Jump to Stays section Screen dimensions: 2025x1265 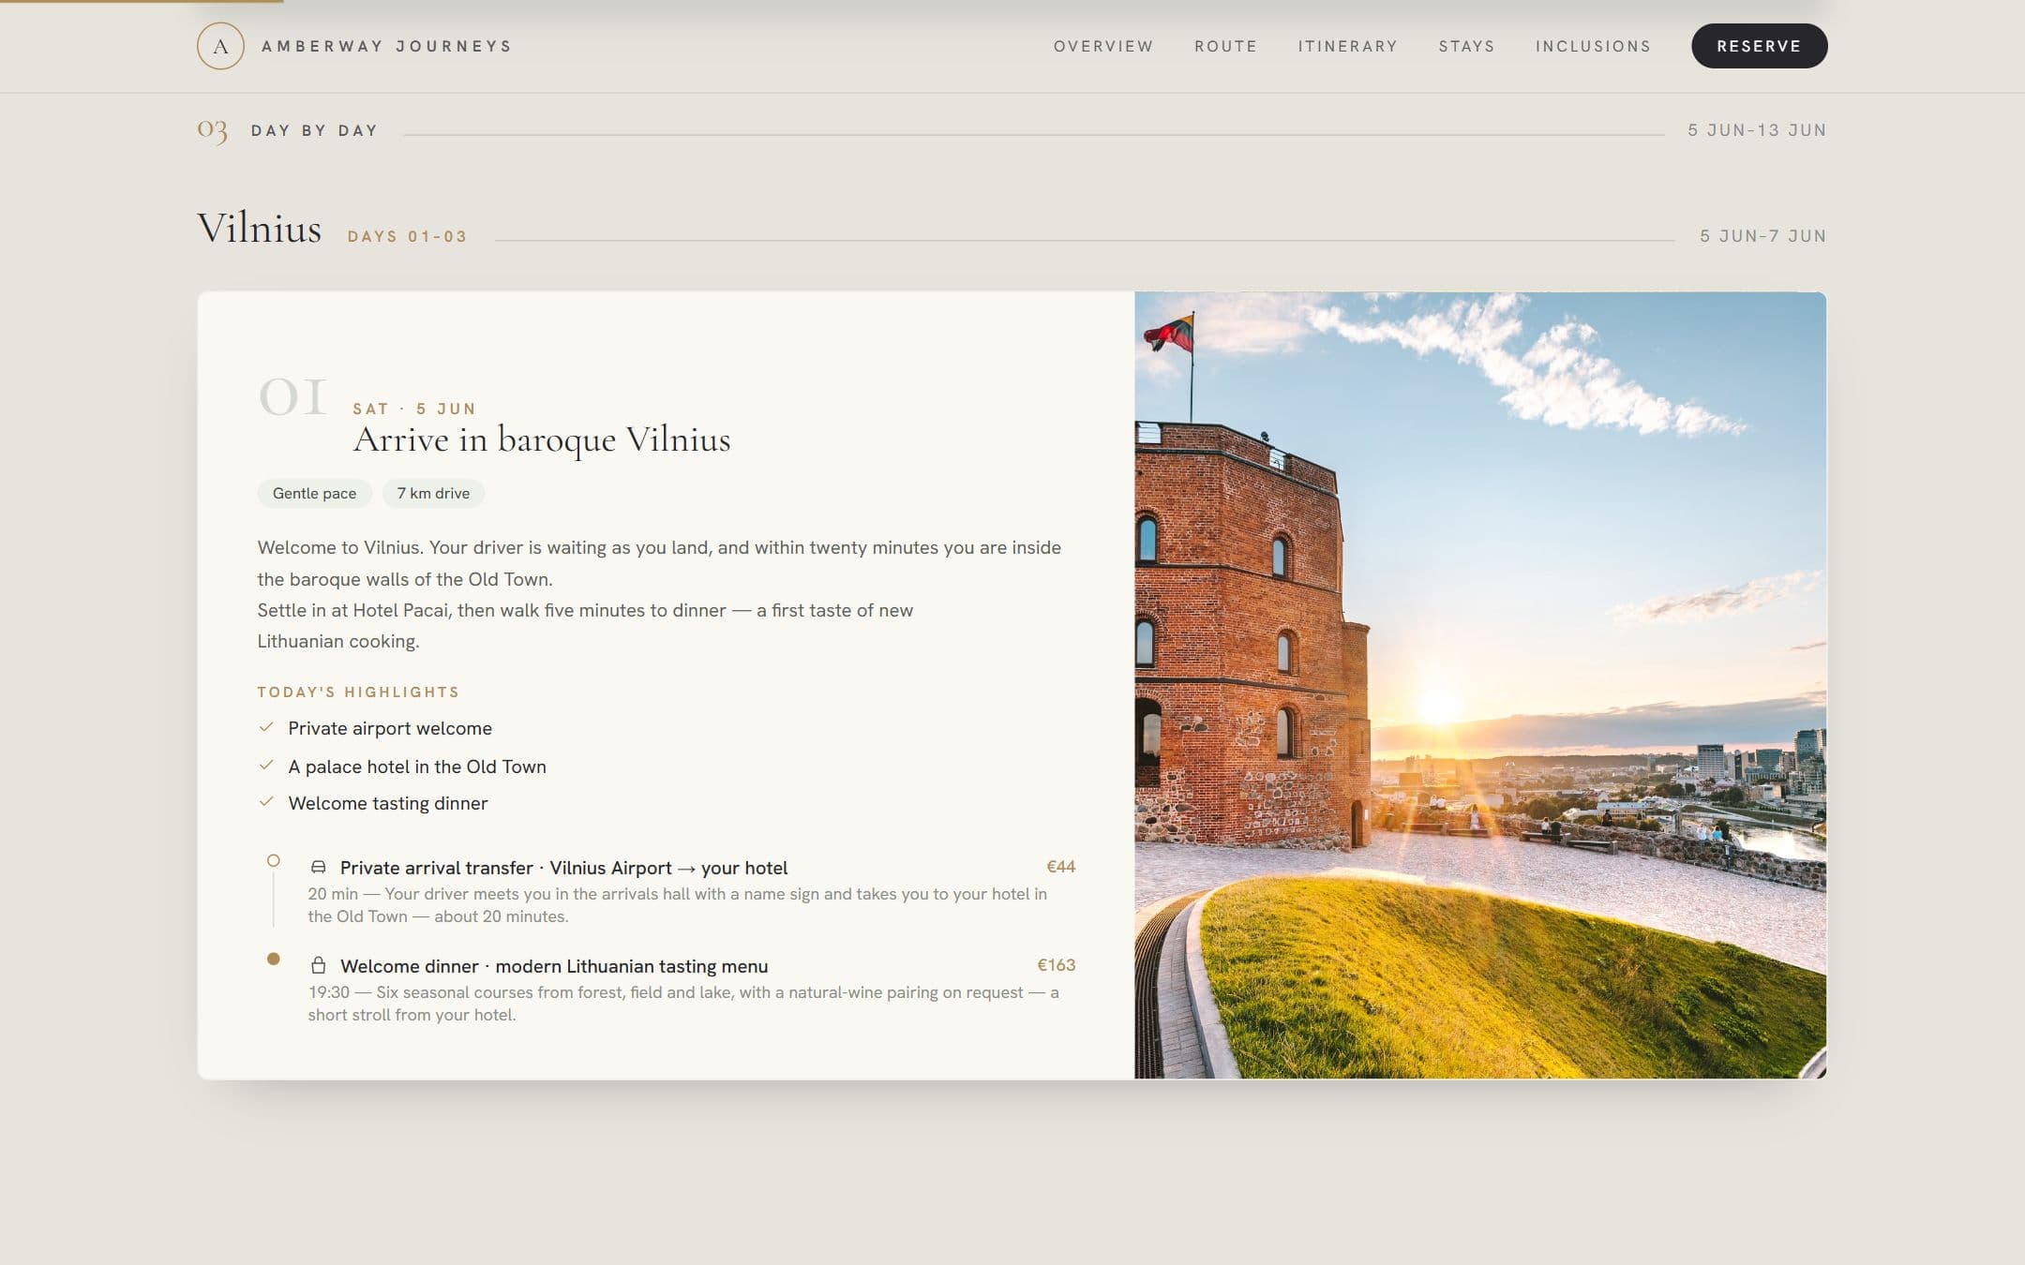tap(1466, 46)
